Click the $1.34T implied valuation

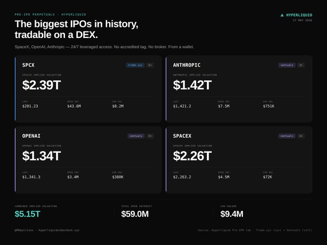coord(41,156)
